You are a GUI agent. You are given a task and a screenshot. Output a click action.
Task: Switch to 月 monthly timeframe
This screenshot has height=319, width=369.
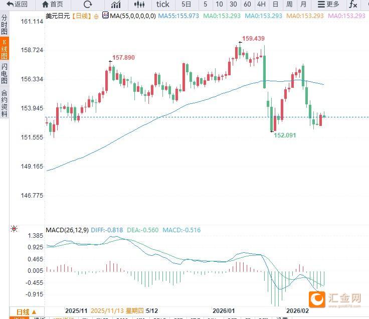(303, 4)
